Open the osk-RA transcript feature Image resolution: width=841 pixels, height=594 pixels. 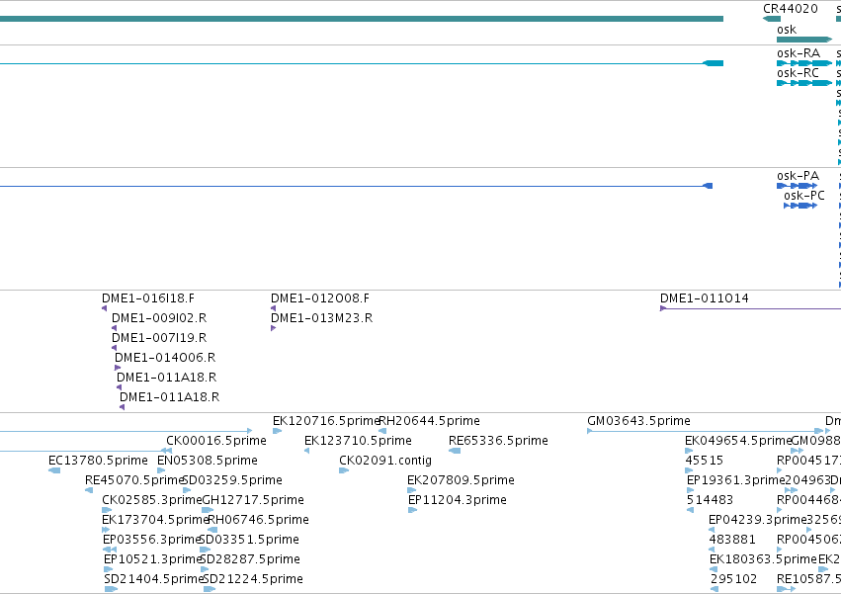point(804,63)
